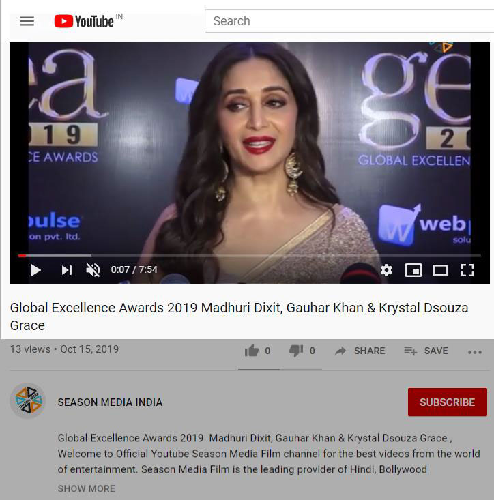
Task: Click in the Search field
Action: (349, 21)
